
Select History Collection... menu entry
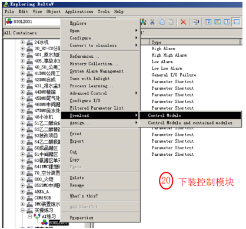click(x=101, y=64)
